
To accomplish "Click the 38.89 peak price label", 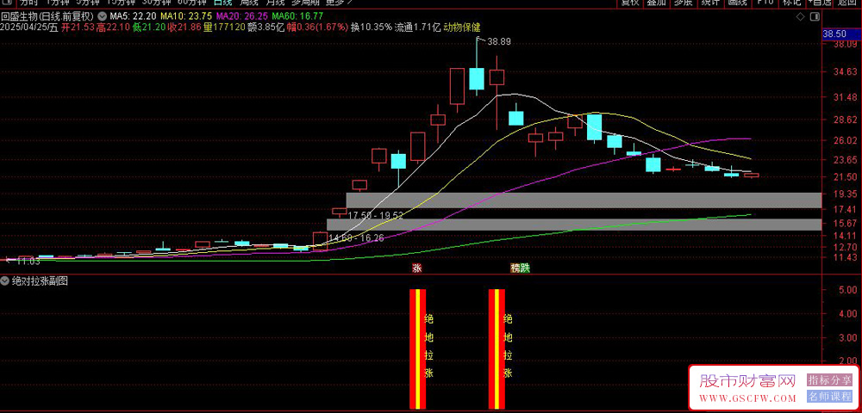I will [x=498, y=41].
